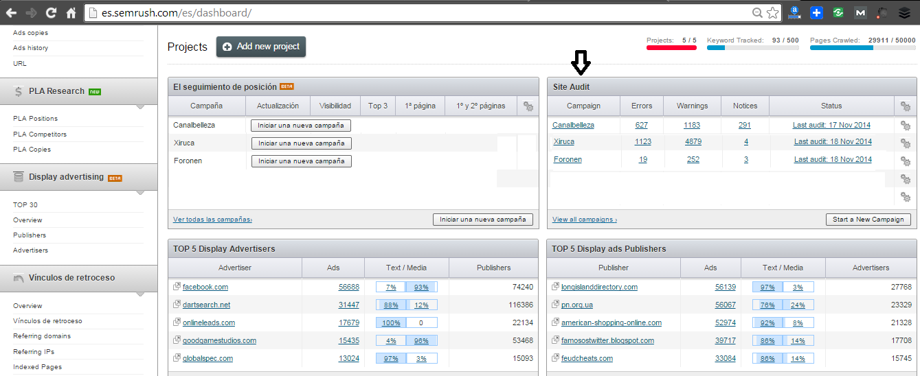Image resolution: width=920 pixels, height=376 pixels.
Task: Reload the page with the refresh icon
Action: (51, 12)
